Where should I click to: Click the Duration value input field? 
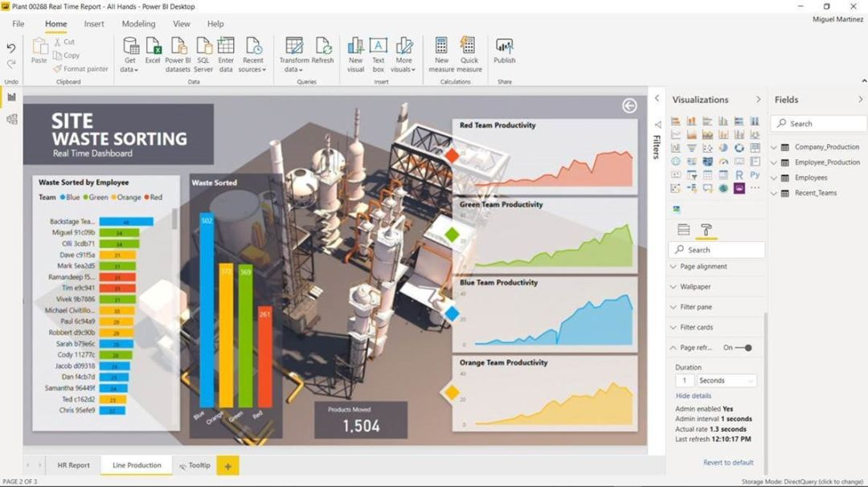click(685, 380)
